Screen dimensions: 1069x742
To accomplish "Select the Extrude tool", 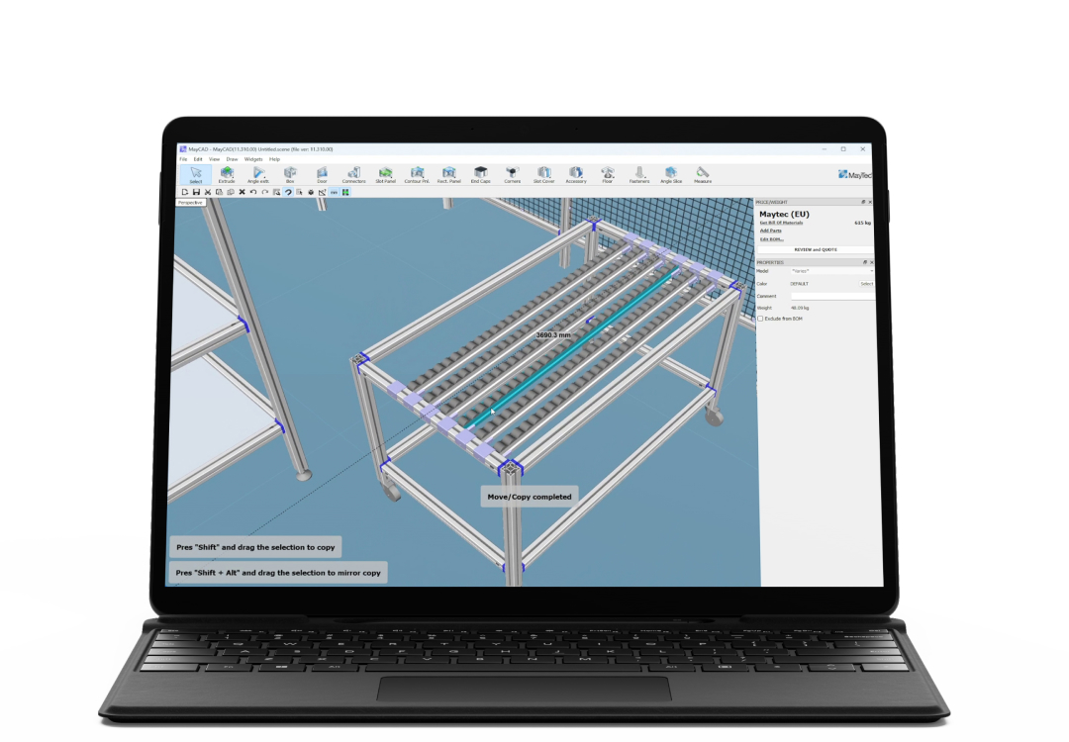I will pyautogui.click(x=227, y=174).
